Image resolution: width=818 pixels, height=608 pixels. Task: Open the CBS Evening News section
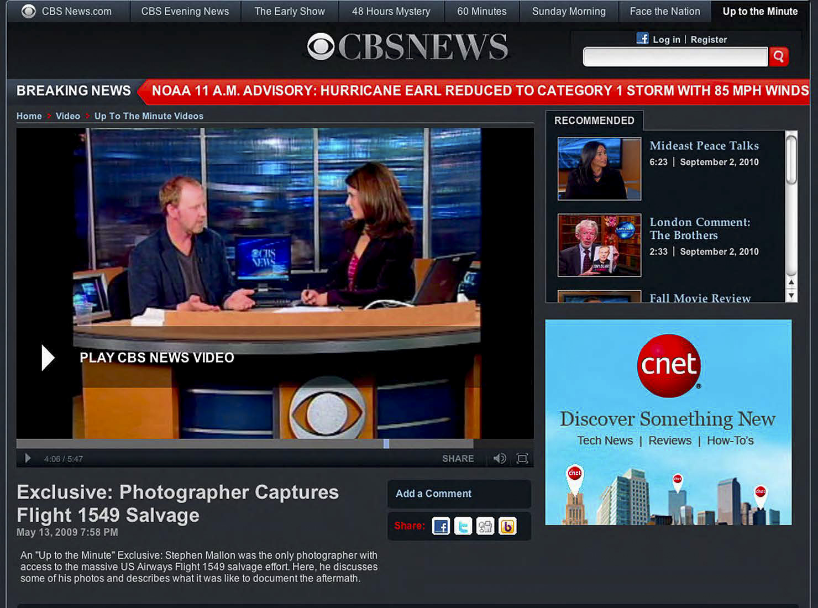[185, 11]
